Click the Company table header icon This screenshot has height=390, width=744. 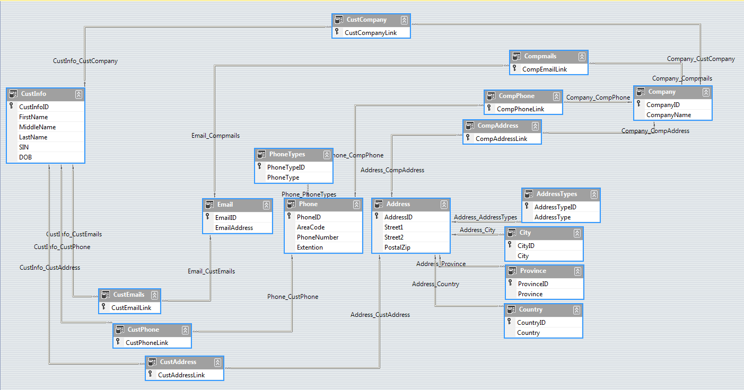point(641,92)
